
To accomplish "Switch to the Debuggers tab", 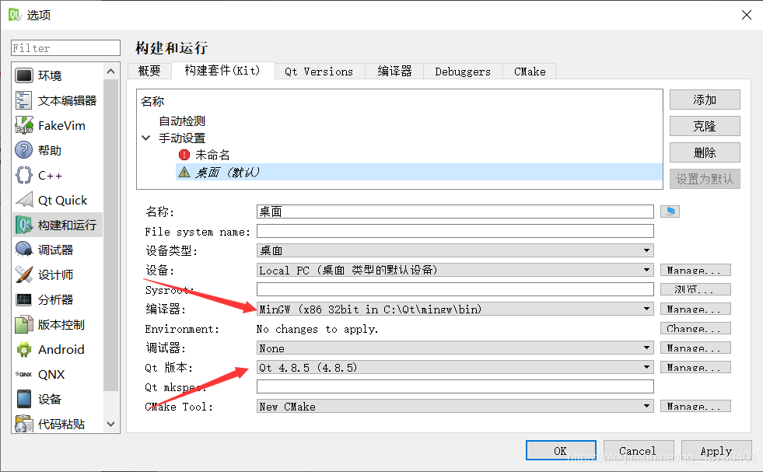I will click(463, 71).
